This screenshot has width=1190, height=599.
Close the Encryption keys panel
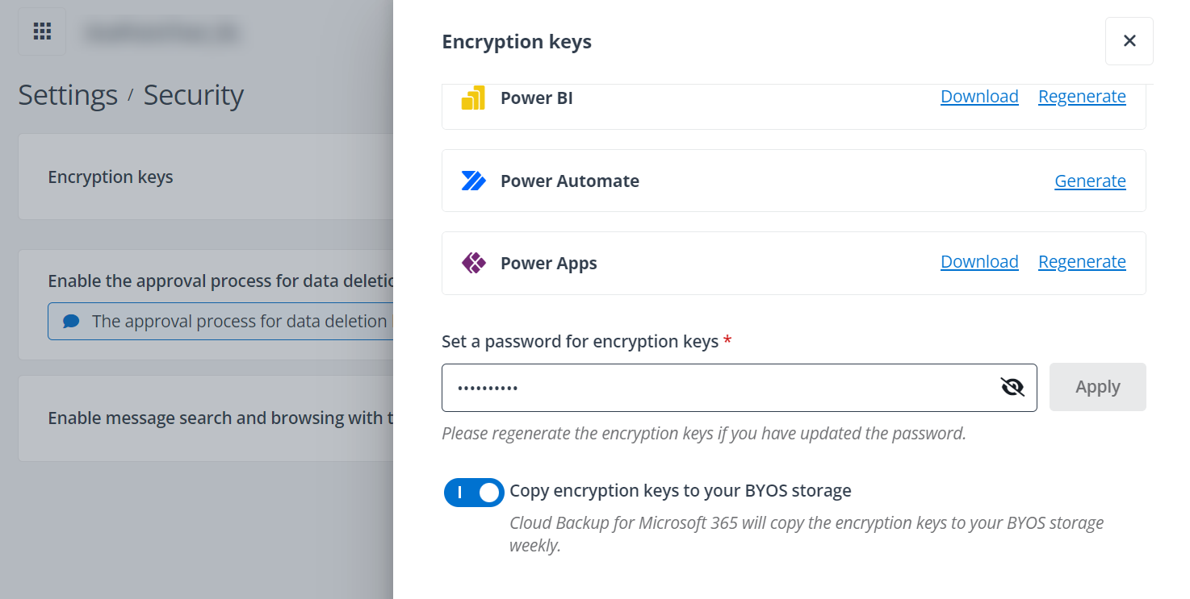click(x=1129, y=41)
